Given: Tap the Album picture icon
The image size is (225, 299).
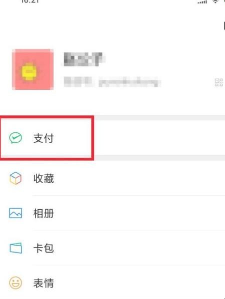Looking at the screenshot, I should 15,213.
